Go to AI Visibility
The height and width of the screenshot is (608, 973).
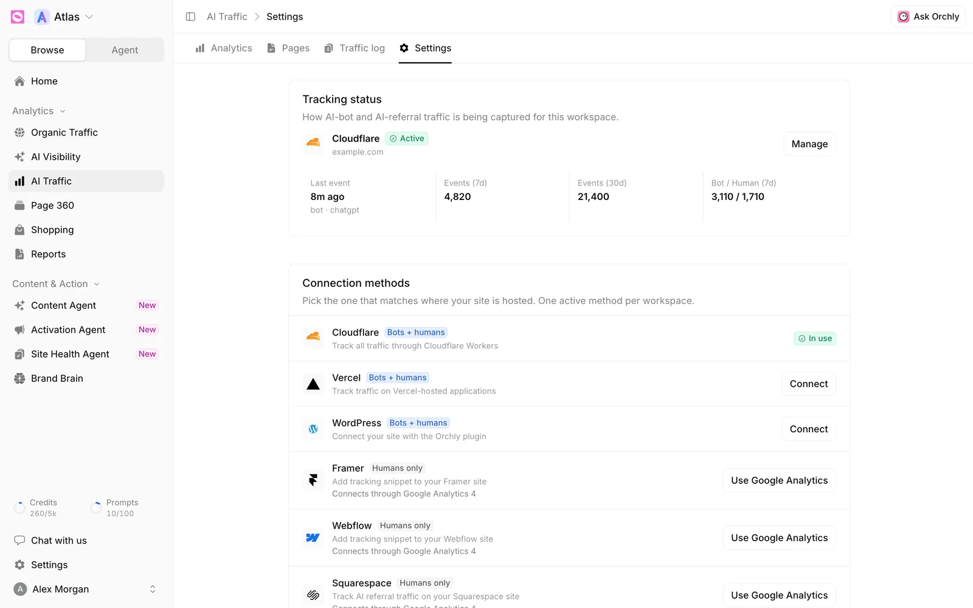[x=86, y=157]
